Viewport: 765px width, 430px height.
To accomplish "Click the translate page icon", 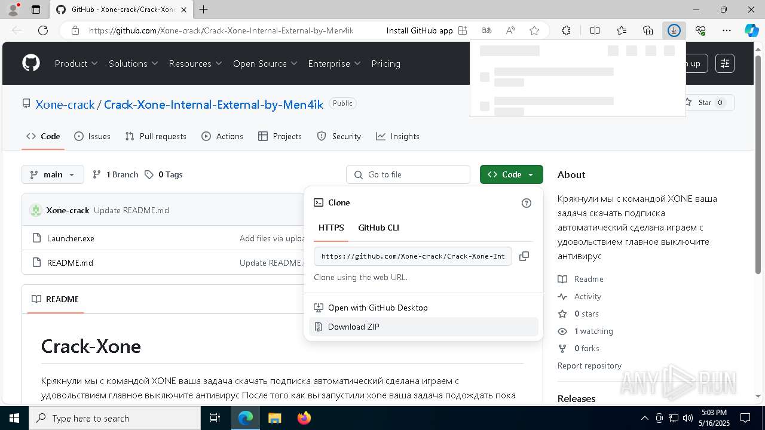I will tap(486, 30).
